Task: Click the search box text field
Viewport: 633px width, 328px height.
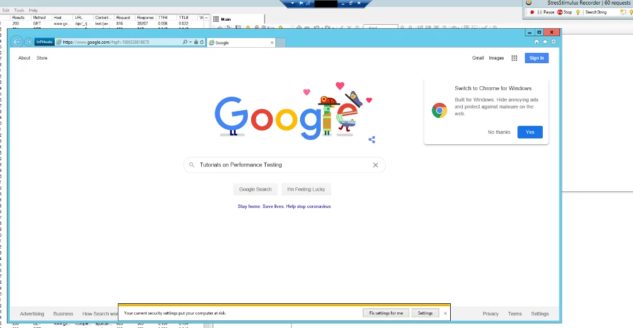Action: pos(284,165)
